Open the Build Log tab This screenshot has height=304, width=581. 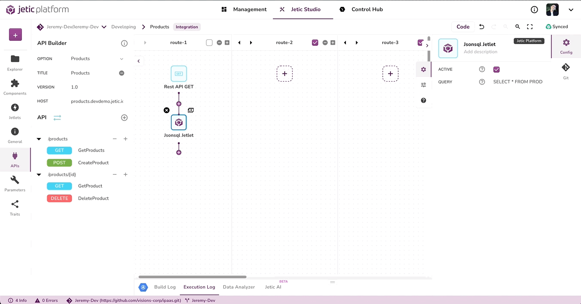[165, 287]
